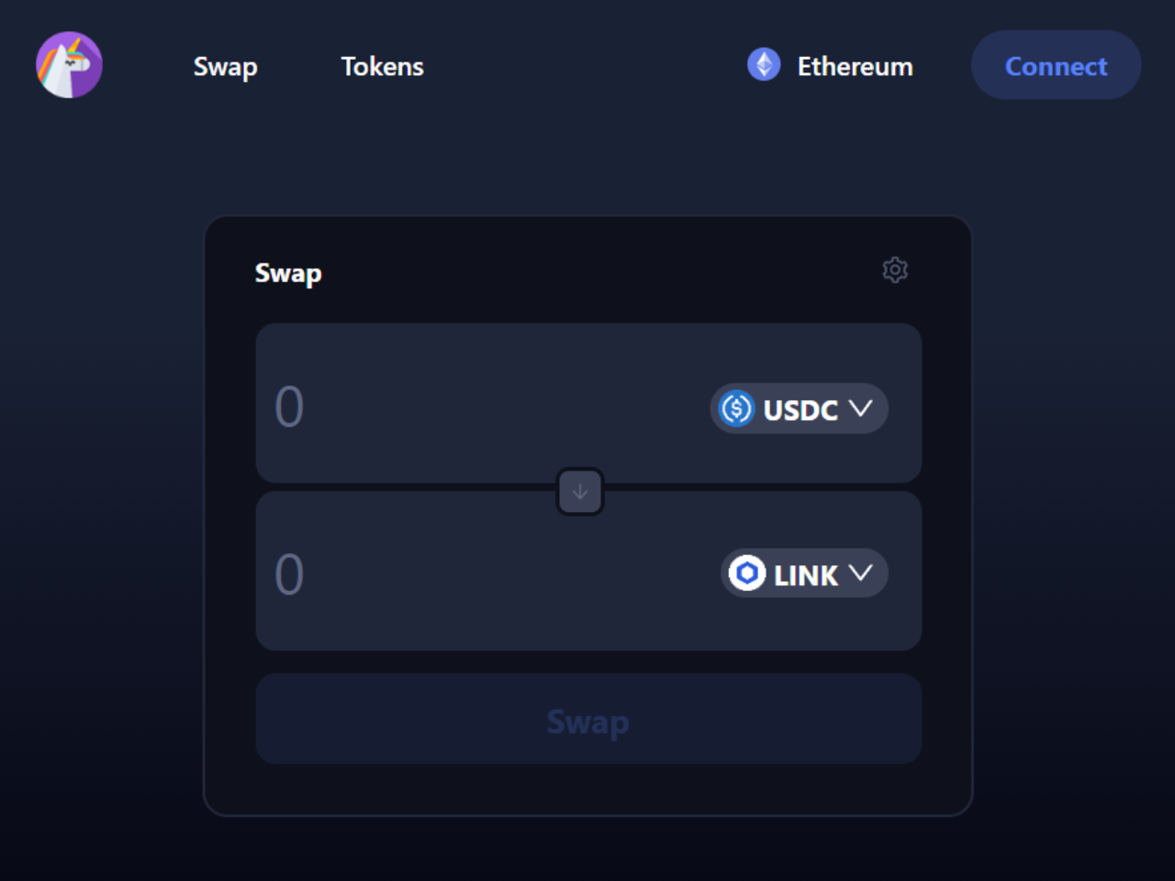Click the Swap heading inside the card
Viewport: 1175px width, 881px height.
click(x=288, y=273)
